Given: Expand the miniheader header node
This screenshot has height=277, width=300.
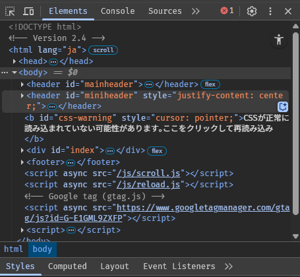Looking at the screenshot, I should point(22,96).
